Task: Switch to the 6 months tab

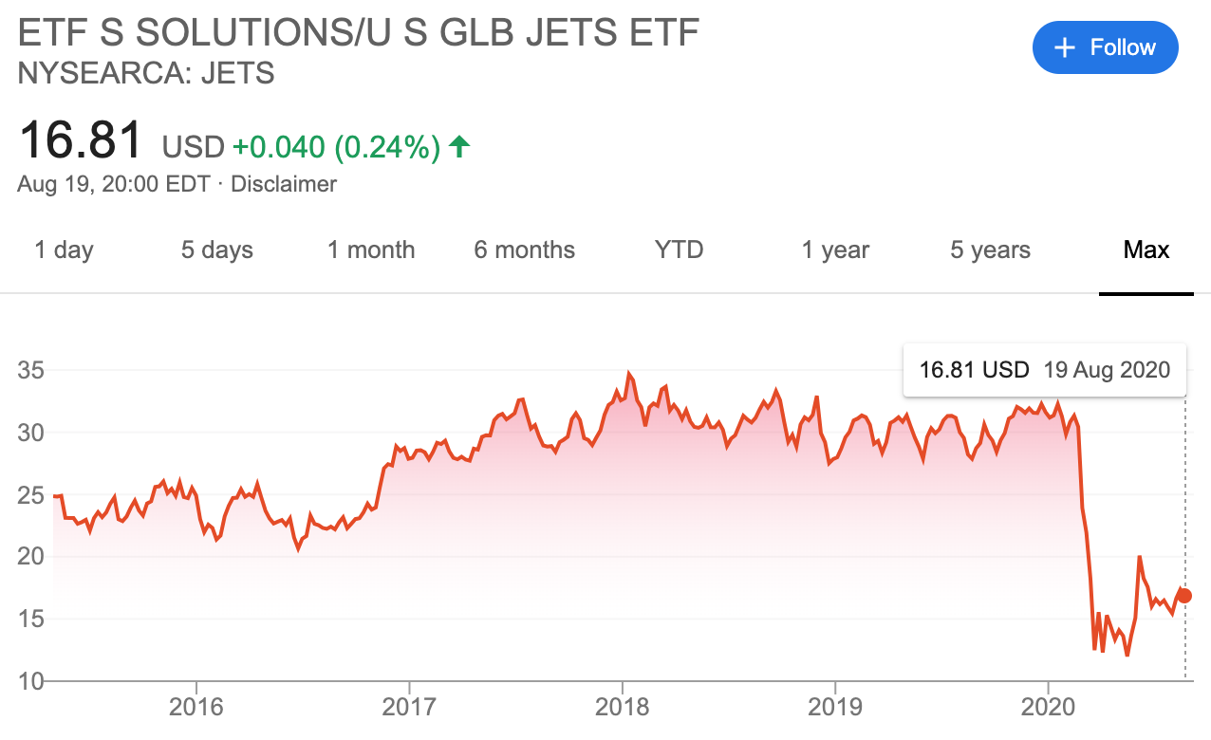Action: (524, 250)
